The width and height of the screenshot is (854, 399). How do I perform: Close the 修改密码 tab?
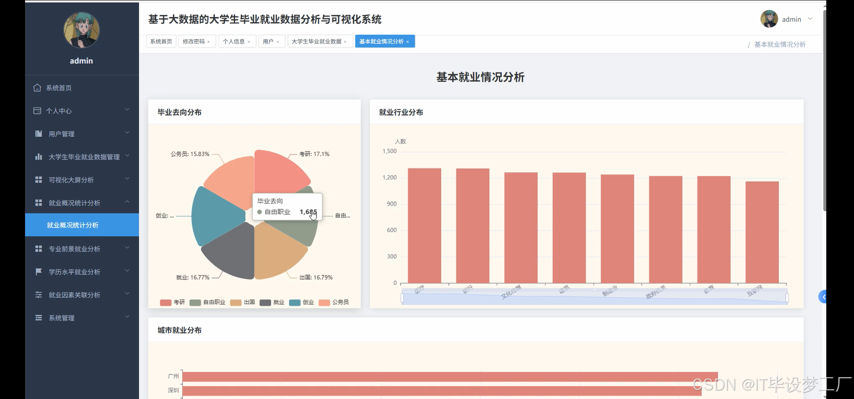pos(208,42)
